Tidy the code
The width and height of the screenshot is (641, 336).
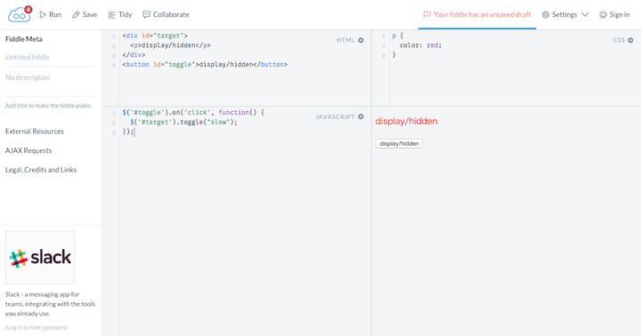pos(120,15)
